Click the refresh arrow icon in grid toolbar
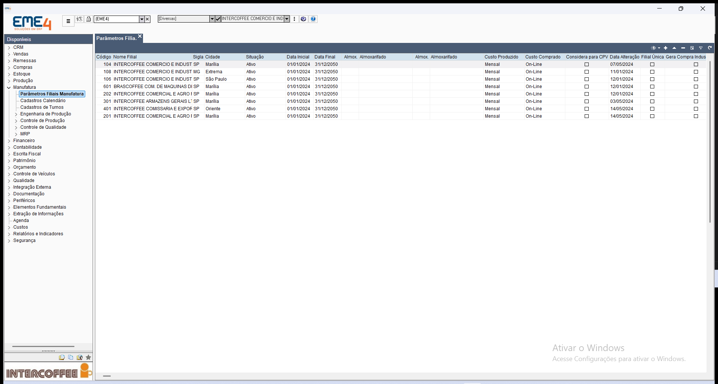The width and height of the screenshot is (718, 384). [x=710, y=48]
